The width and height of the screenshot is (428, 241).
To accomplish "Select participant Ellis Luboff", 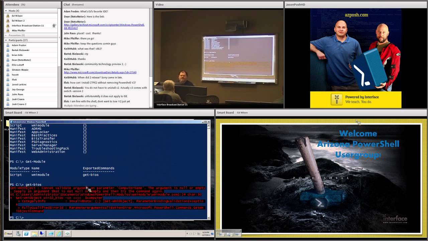I will click(18, 65).
